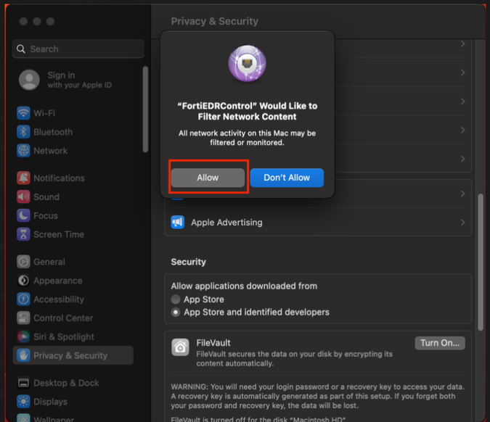Click the Notifications bell icon
Image resolution: width=490 pixels, height=422 pixels.
pos(23,178)
